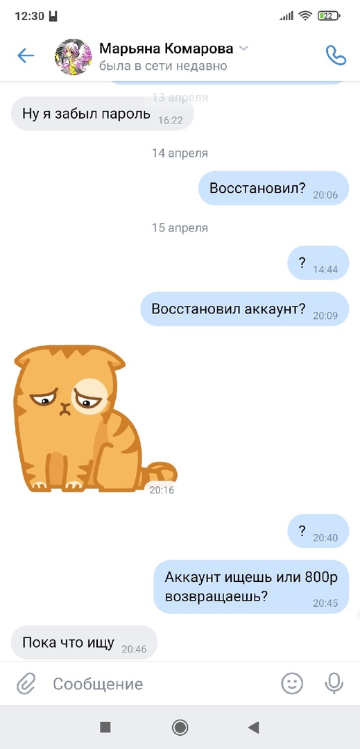Tap the Android back triangle button

pyautogui.click(x=254, y=728)
